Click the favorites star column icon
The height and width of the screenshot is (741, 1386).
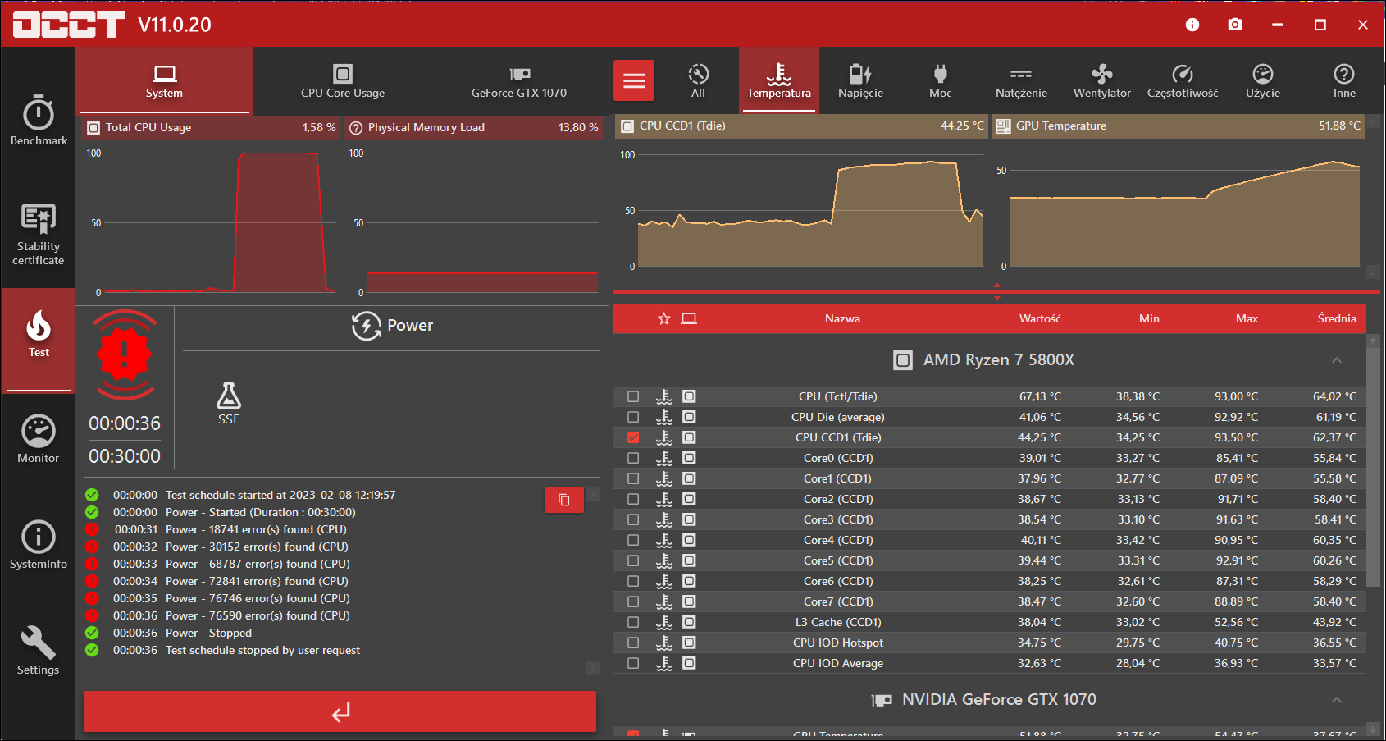click(x=664, y=318)
